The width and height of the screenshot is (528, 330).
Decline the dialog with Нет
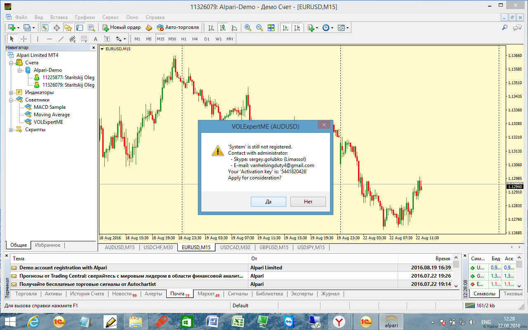tap(308, 202)
